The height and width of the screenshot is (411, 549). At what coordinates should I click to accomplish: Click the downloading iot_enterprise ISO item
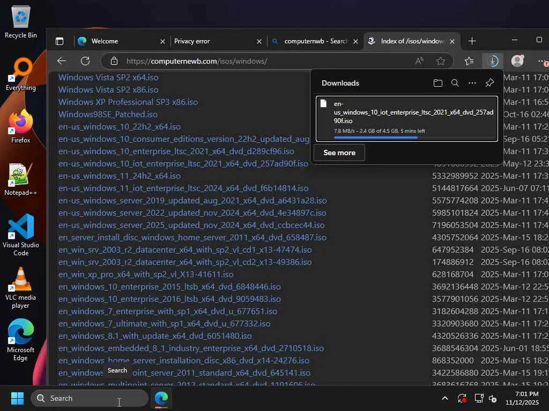coord(407,119)
